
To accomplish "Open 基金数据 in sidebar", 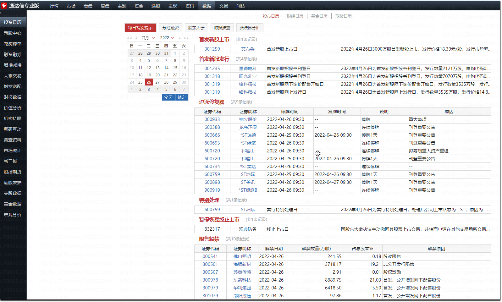I will [x=13, y=204].
